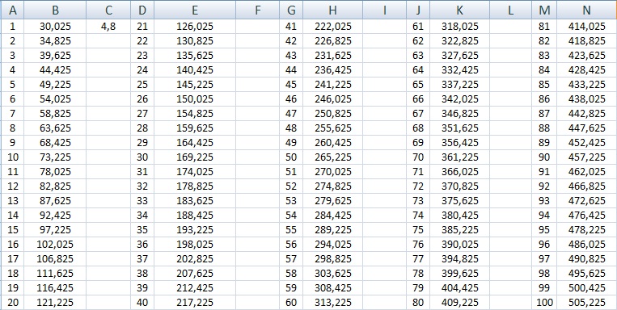Click the cell with value 198,025
Image resolution: width=617 pixels, height=310 pixels.
point(195,245)
